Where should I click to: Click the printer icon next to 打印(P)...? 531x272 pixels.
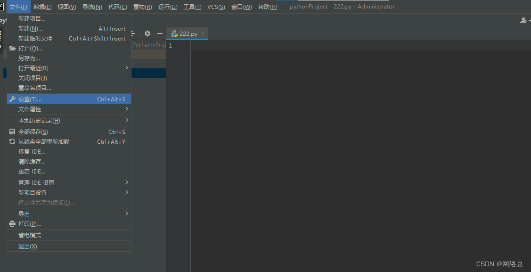tap(12, 223)
